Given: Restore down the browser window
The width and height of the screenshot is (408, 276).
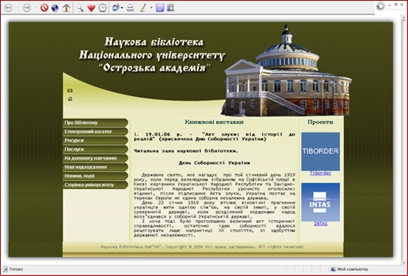Looking at the screenshot, I should tap(396, 5).
